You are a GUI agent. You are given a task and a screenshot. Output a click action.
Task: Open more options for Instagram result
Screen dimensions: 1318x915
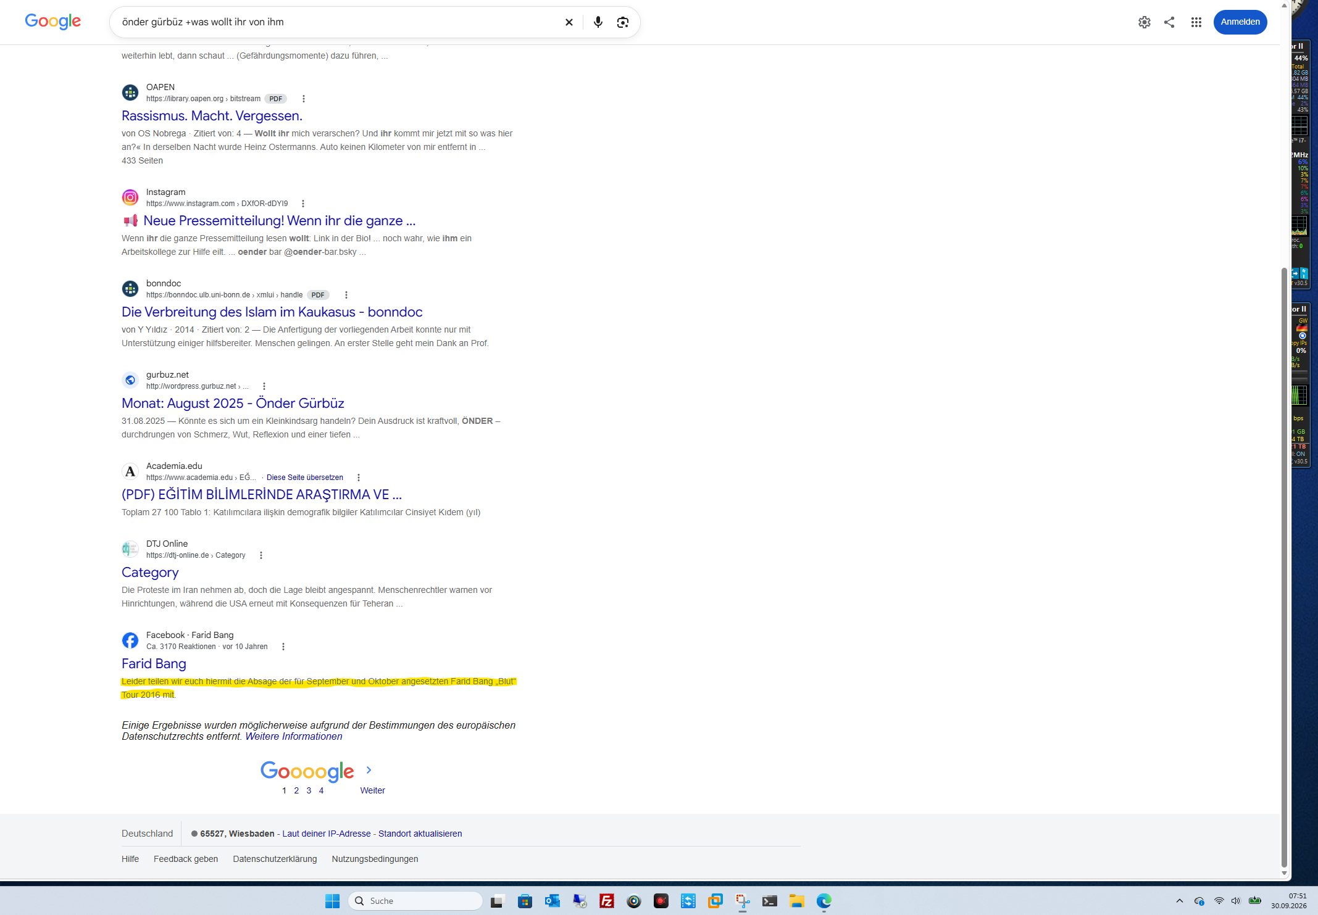pos(302,204)
